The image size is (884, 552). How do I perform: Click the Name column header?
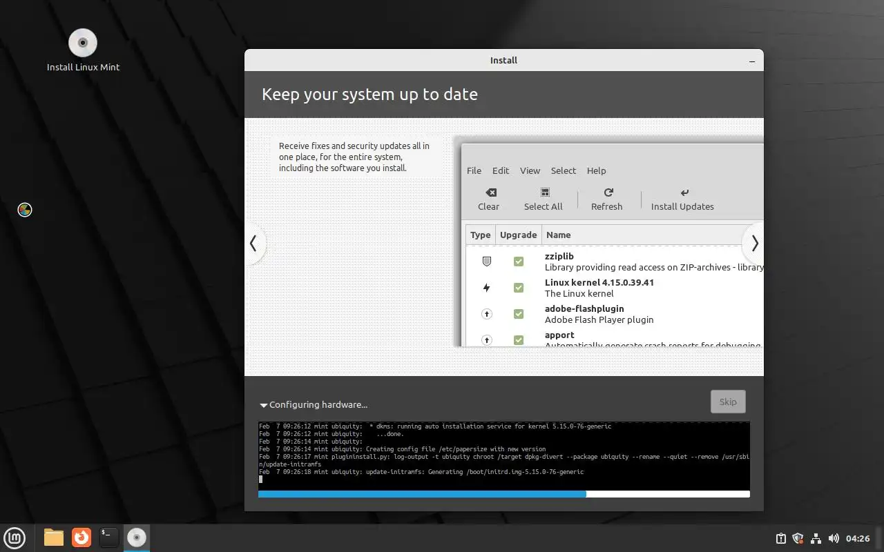tap(558, 235)
